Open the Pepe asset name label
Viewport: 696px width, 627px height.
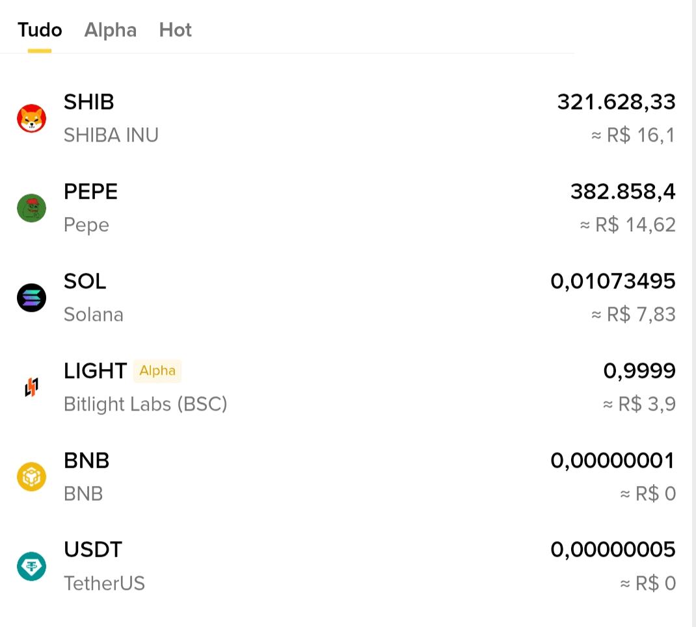pos(87,225)
